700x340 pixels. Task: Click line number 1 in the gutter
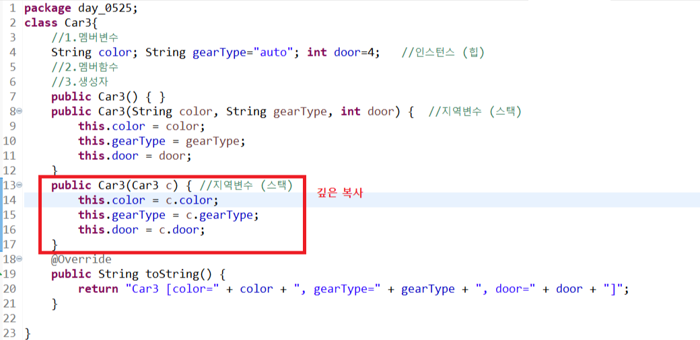(x=12, y=9)
